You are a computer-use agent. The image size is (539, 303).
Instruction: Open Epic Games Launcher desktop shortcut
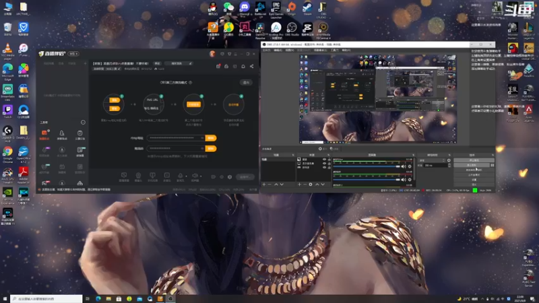click(276, 9)
